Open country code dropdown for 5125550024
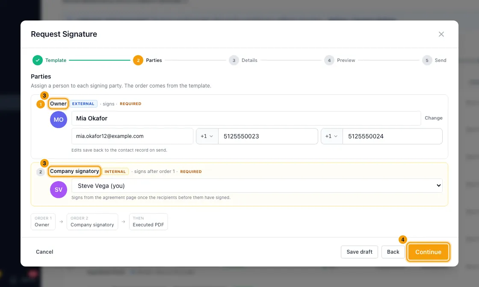479x287 pixels. pyautogui.click(x=332, y=136)
